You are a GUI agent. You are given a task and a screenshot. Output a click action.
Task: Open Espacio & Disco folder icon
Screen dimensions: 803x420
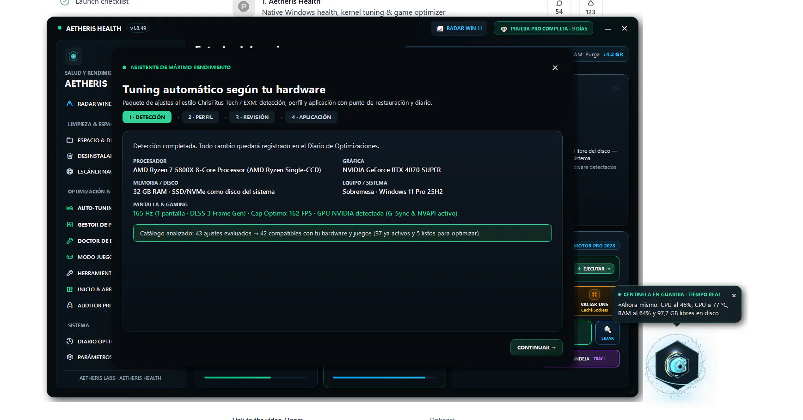[x=70, y=140]
